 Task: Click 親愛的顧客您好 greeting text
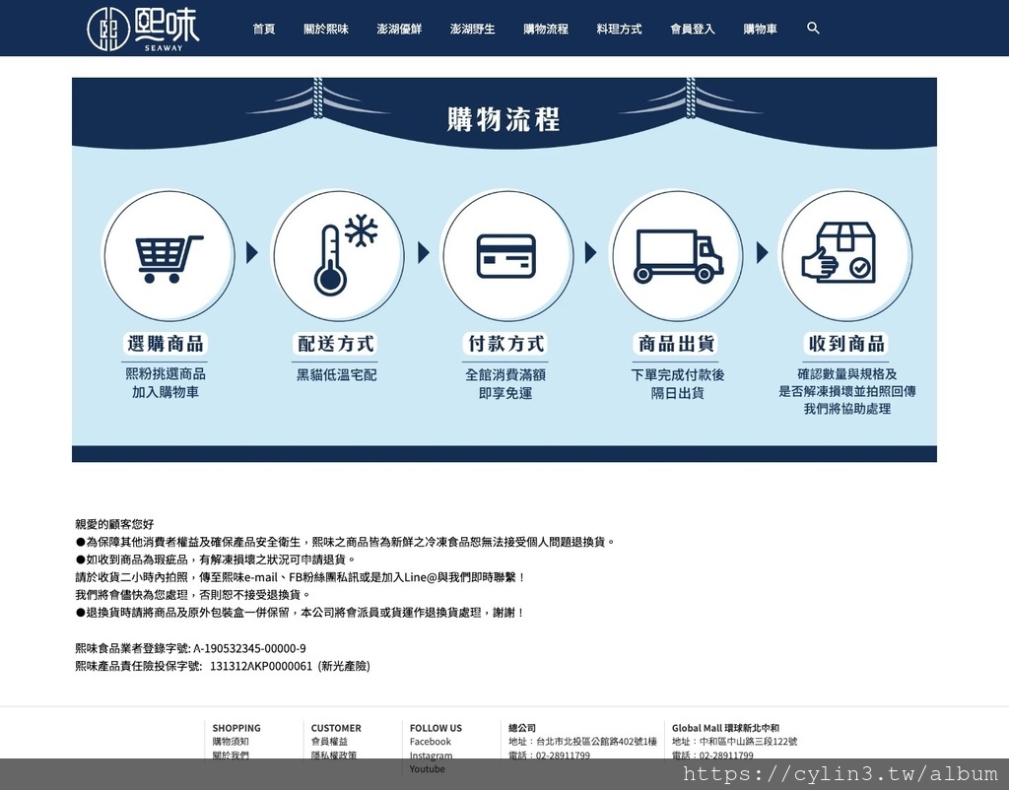pyautogui.click(x=114, y=524)
